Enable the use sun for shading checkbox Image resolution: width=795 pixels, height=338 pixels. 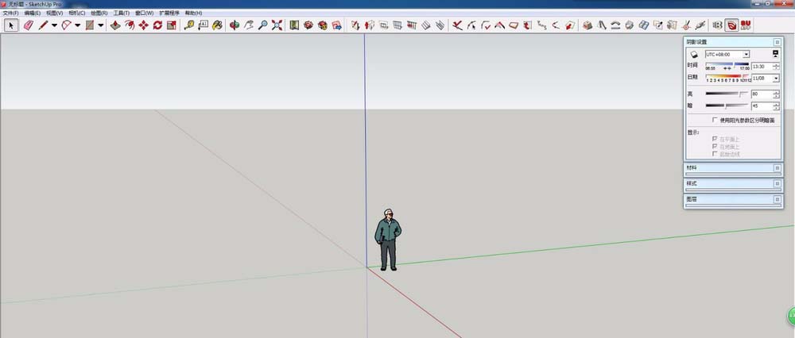pyautogui.click(x=715, y=121)
